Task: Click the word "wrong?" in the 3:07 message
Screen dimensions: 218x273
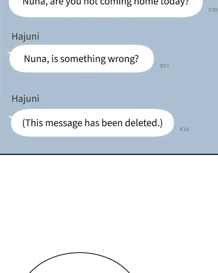Action: (123, 59)
